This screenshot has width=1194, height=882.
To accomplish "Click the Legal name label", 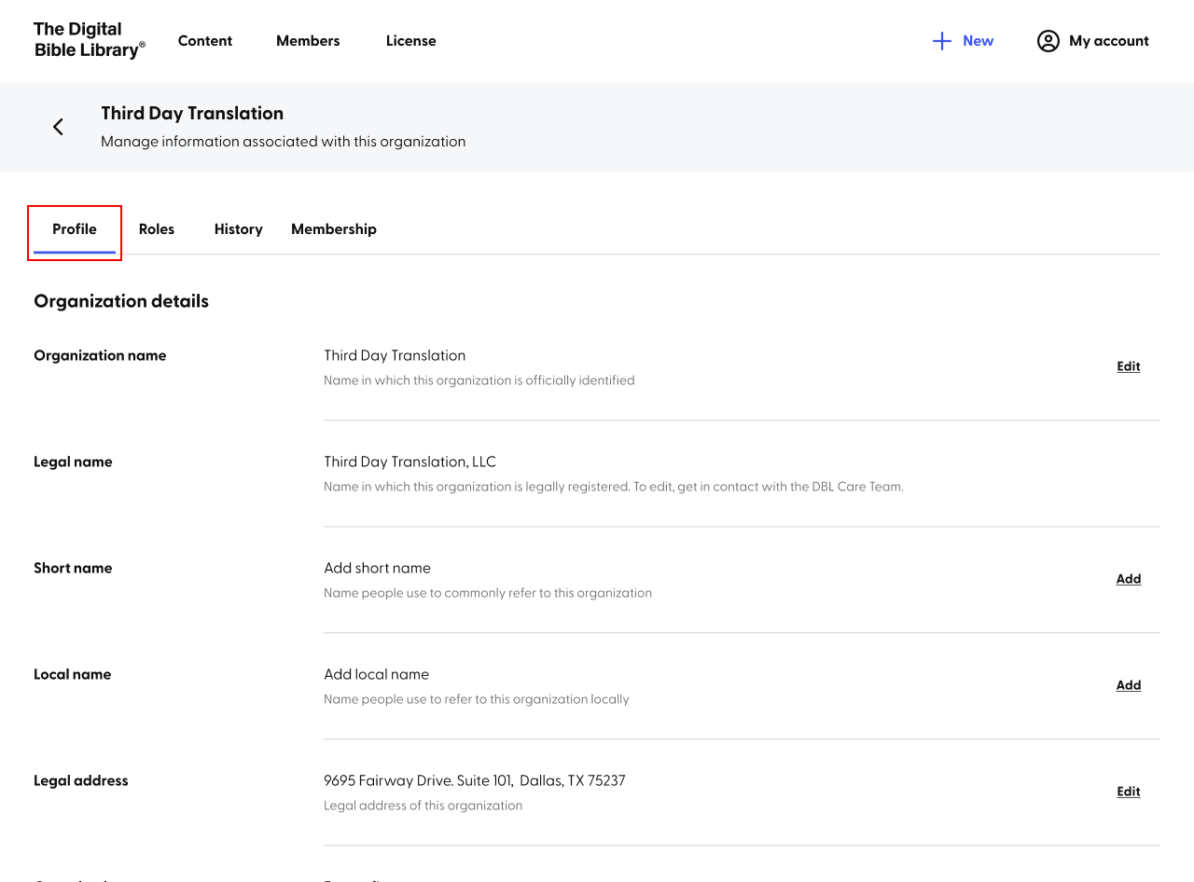I will (x=73, y=462).
